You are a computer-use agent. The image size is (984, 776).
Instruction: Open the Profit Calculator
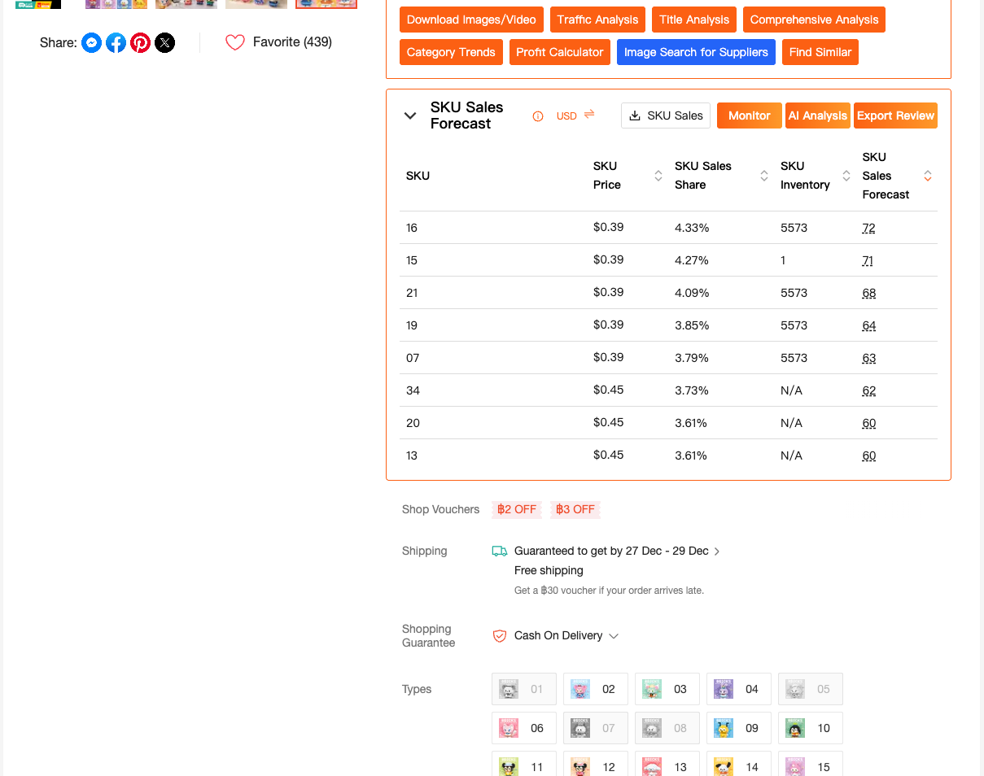coord(560,52)
